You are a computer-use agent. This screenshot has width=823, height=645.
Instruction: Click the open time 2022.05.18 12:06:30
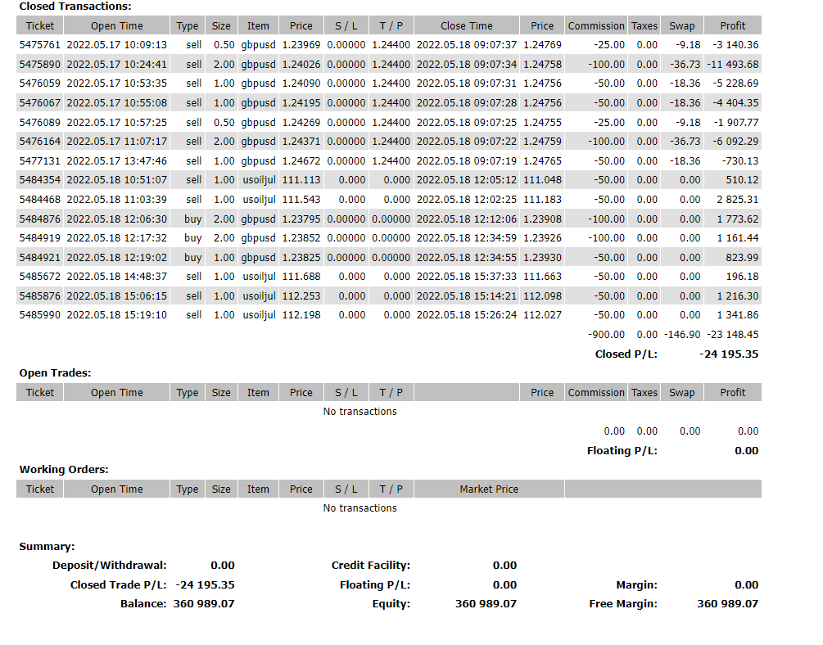tap(116, 219)
